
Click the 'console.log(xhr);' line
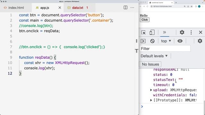tap(39, 68)
